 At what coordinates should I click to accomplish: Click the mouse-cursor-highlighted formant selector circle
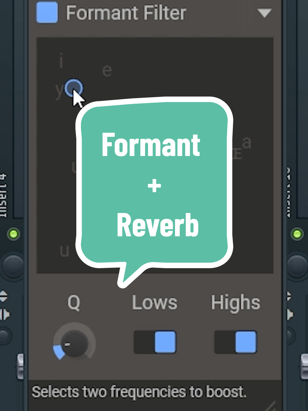(74, 89)
